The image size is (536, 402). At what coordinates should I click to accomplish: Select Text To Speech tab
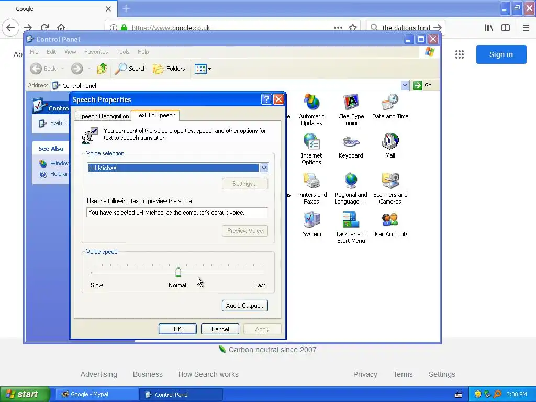click(x=155, y=115)
